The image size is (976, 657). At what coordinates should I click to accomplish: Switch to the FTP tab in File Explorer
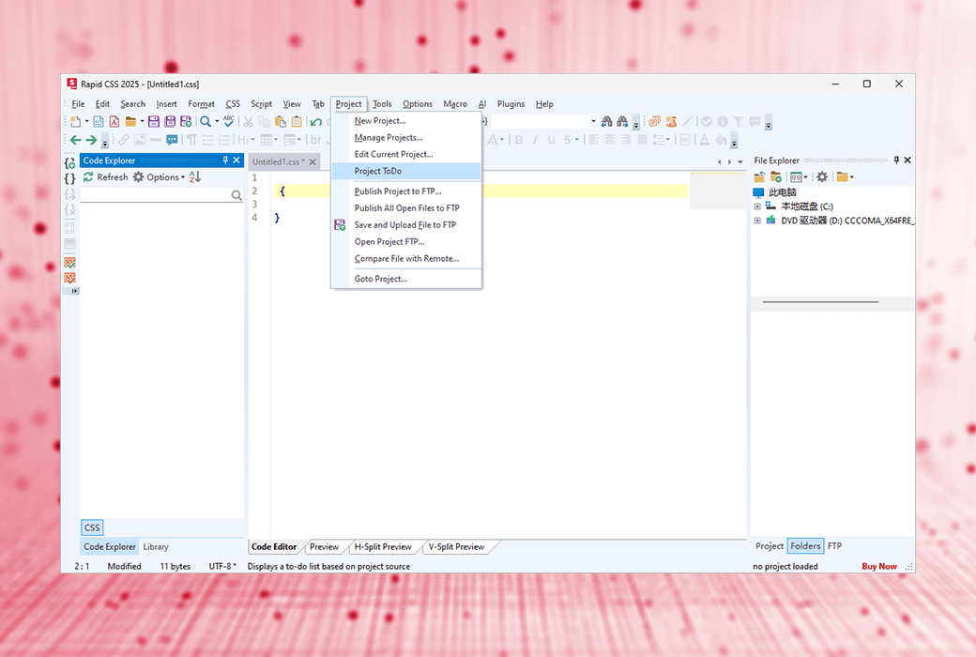(834, 546)
